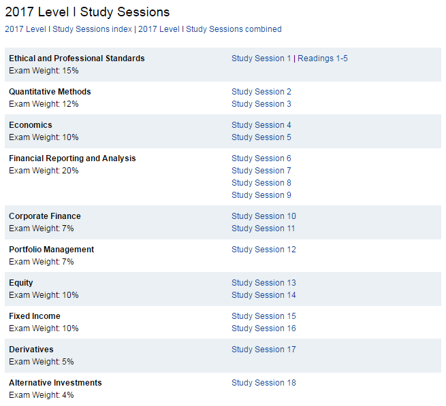Go to Study Session 13 for Equity
Viewport: 446px width, 406px height.
point(264,283)
